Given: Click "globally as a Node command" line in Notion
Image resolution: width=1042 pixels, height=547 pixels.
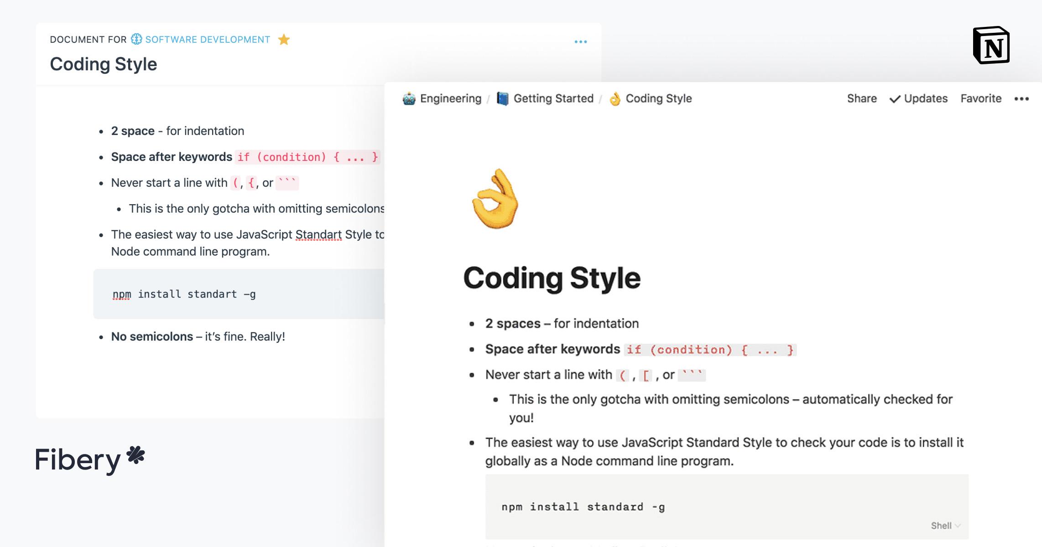Looking at the screenshot, I should pyautogui.click(x=610, y=461).
